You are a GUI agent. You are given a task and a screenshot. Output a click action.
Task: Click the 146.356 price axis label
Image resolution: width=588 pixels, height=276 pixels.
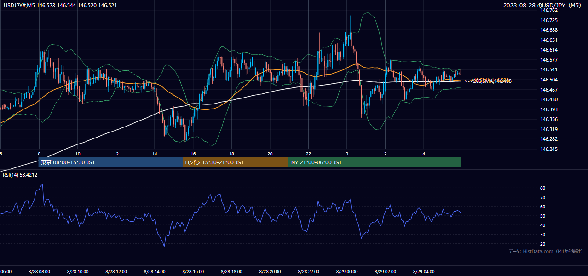tap(549, 119)
